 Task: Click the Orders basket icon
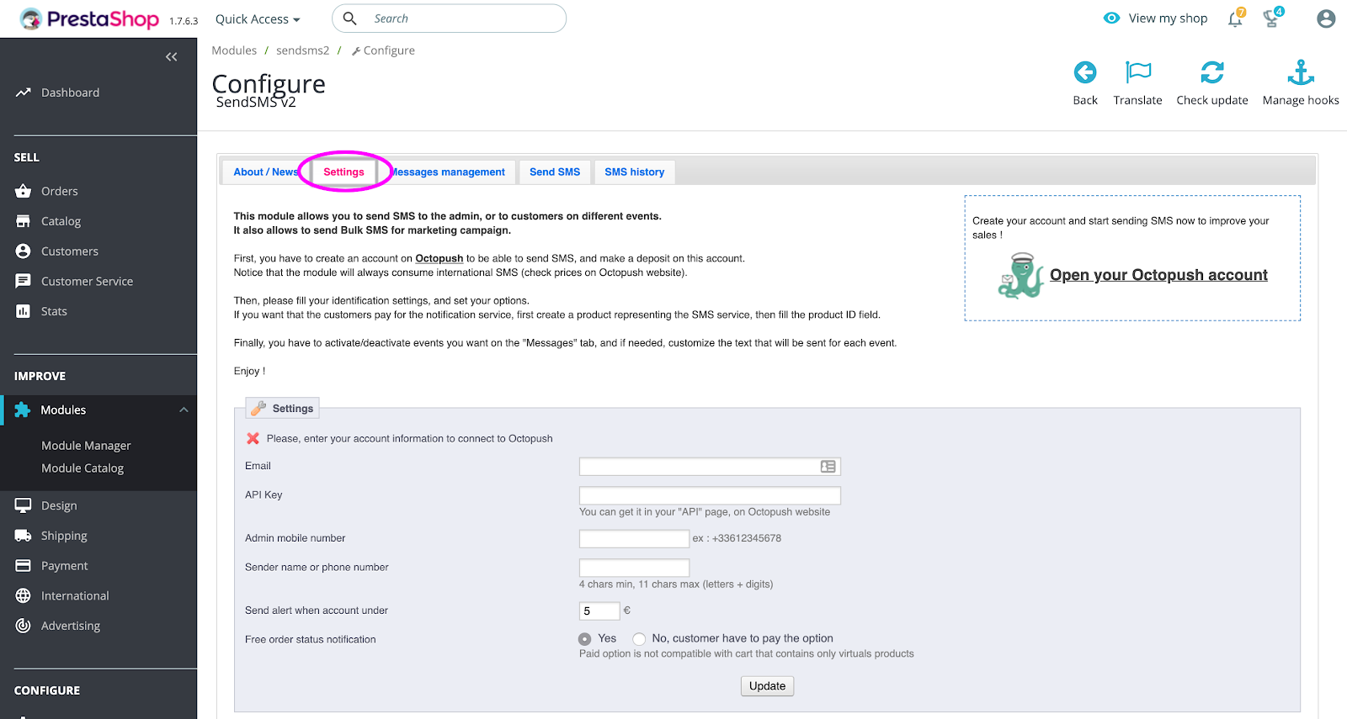[23, 191]
